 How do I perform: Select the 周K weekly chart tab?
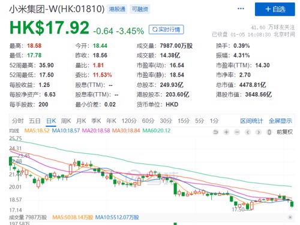coord(66,121)
